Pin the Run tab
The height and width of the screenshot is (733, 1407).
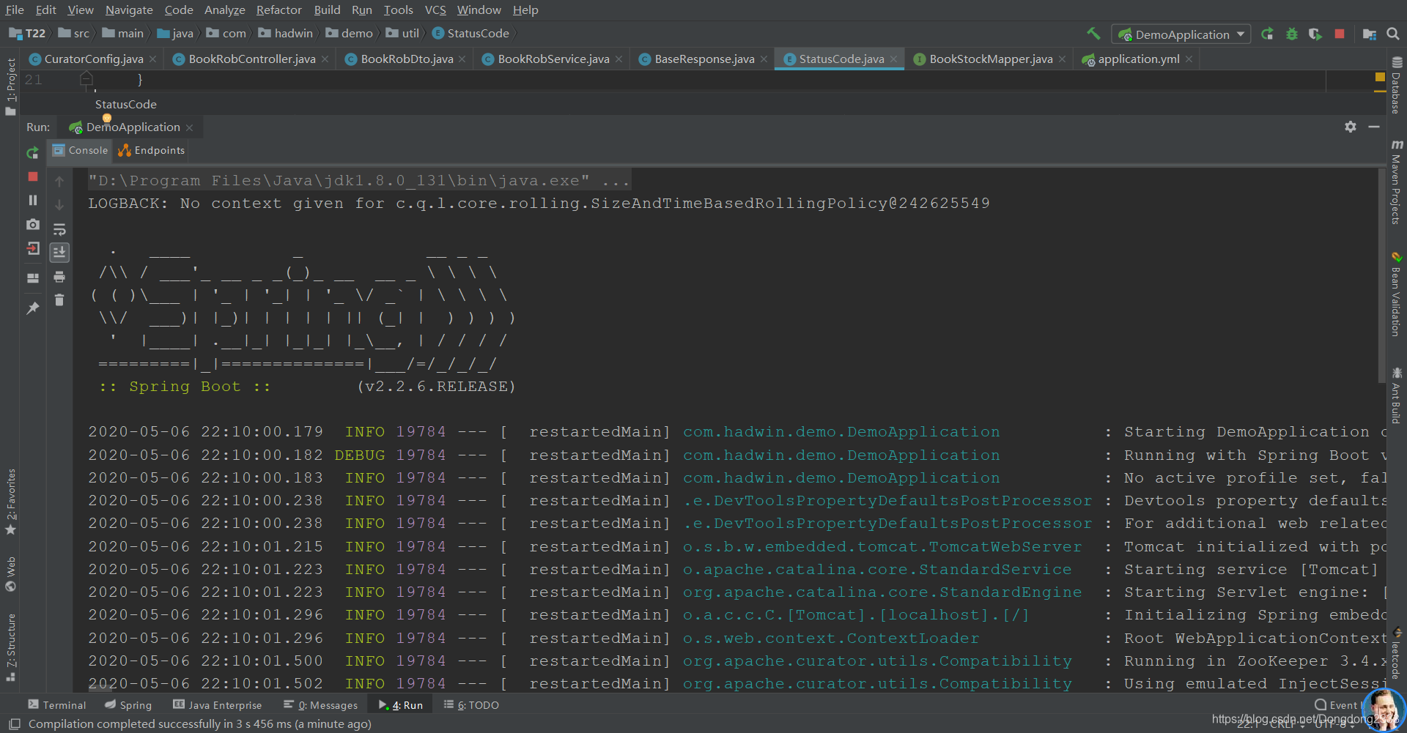(x=32, y=308)
